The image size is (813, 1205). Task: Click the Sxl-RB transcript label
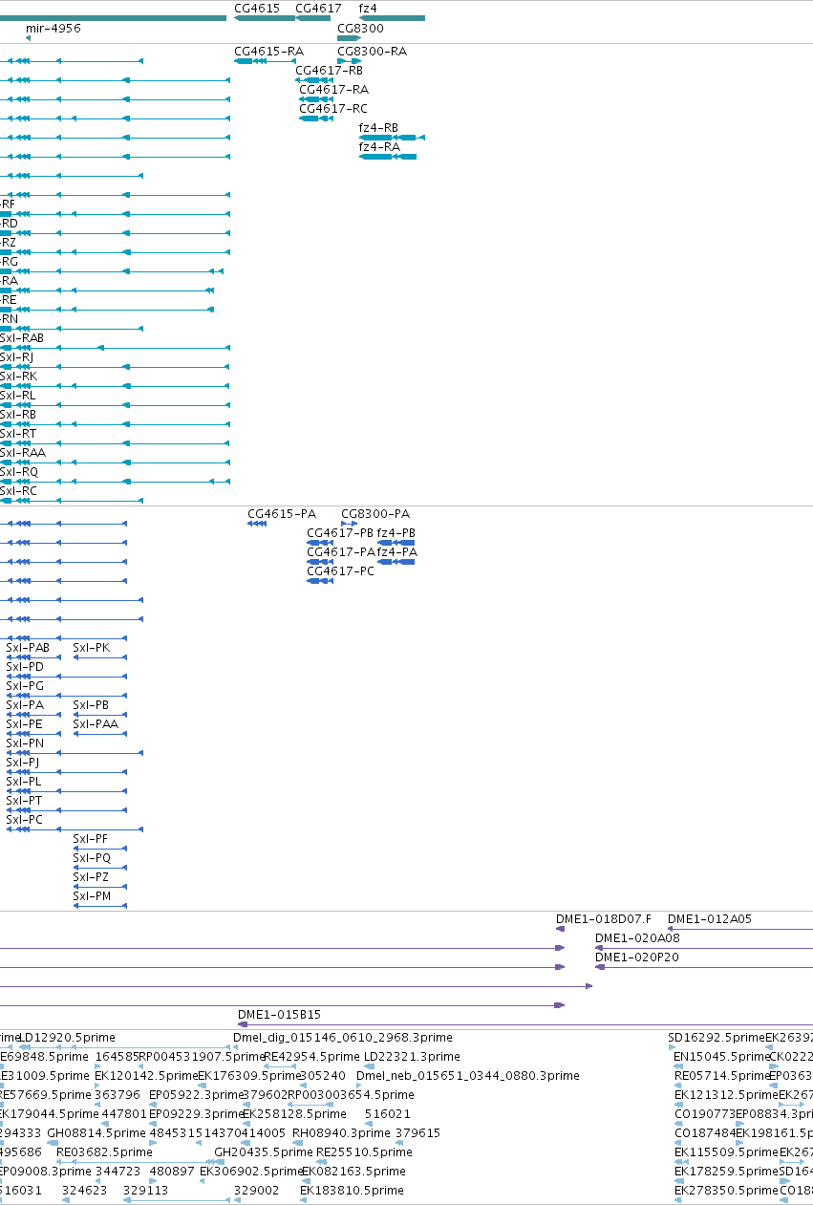point(18,414)
